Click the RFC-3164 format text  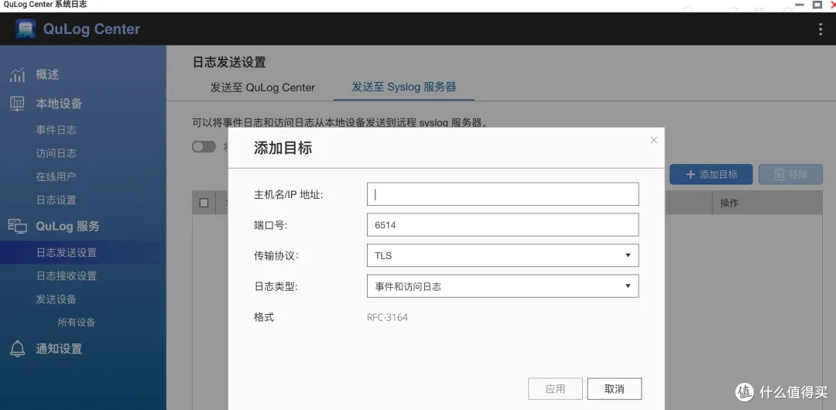tap(387, 317)
